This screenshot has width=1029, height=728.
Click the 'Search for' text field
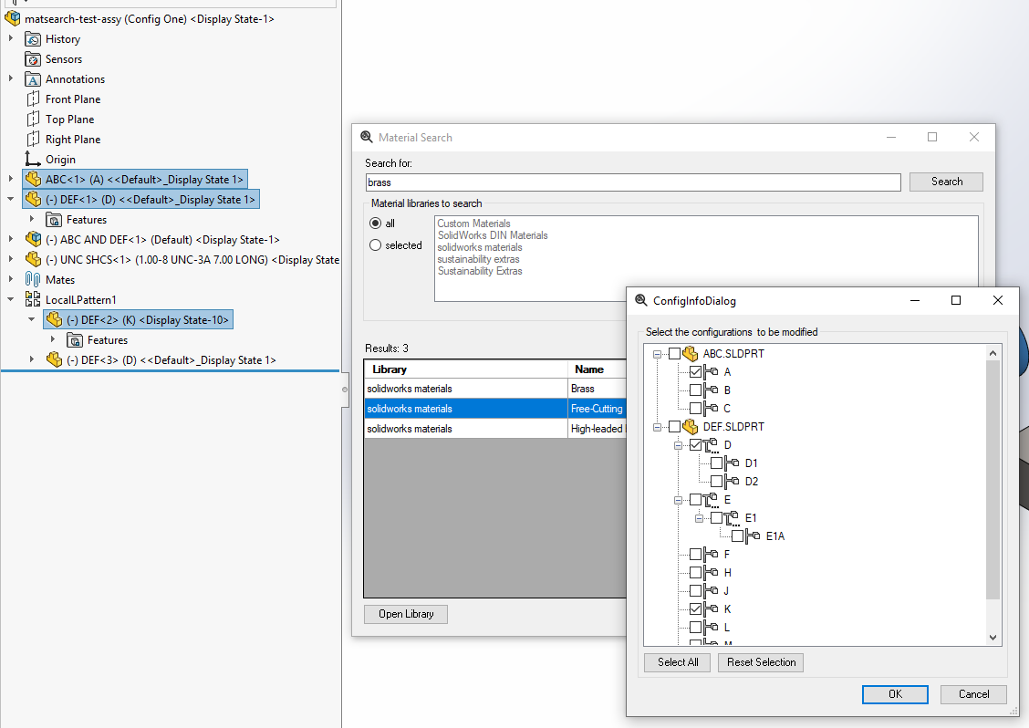(633, 182)
